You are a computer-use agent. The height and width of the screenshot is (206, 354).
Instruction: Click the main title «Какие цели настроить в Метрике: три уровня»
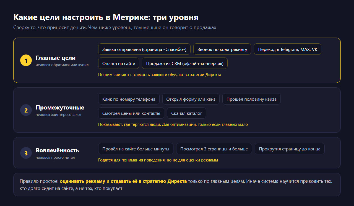[x=106, y=17]
